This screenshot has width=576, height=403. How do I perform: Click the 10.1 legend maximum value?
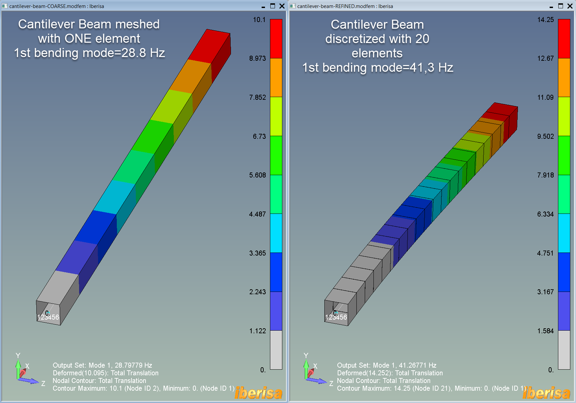(x=259, y=20)
